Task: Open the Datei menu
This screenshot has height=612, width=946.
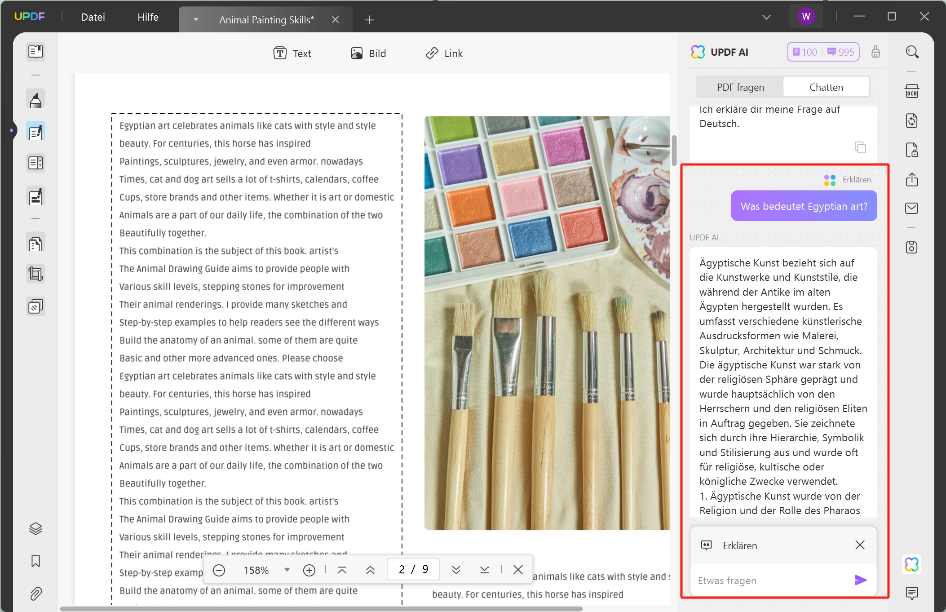Action: tap(93, 17)
